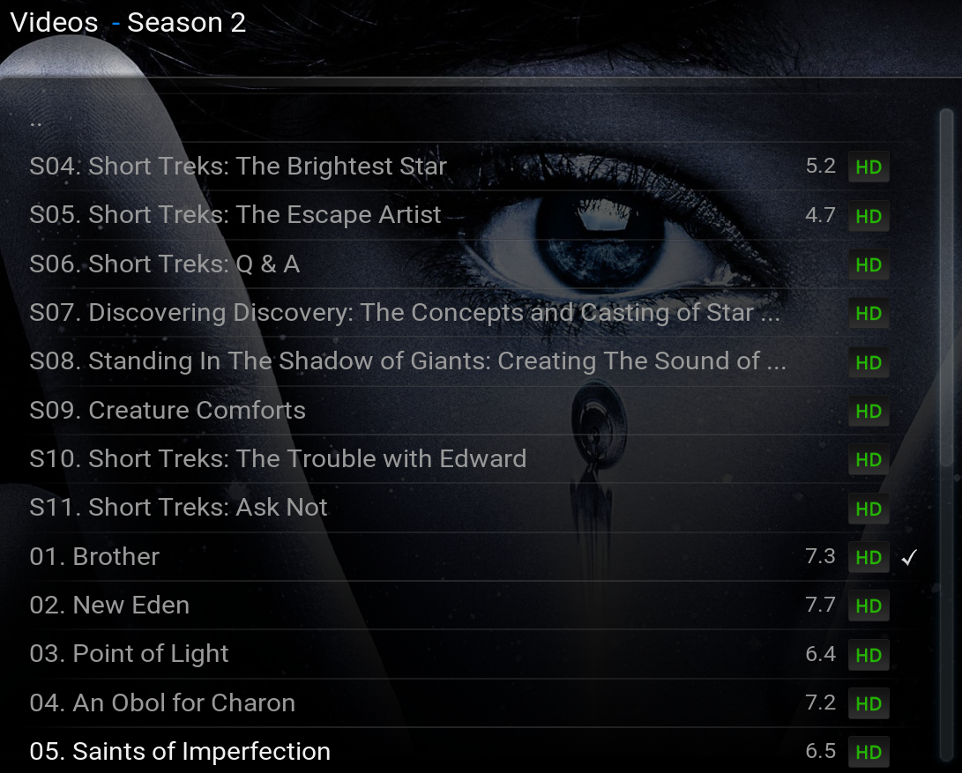Viewport: 962px width, 773px height.
Task: Click HD badge for Short Treks: Q & A
Action: (x=869, y=264)
